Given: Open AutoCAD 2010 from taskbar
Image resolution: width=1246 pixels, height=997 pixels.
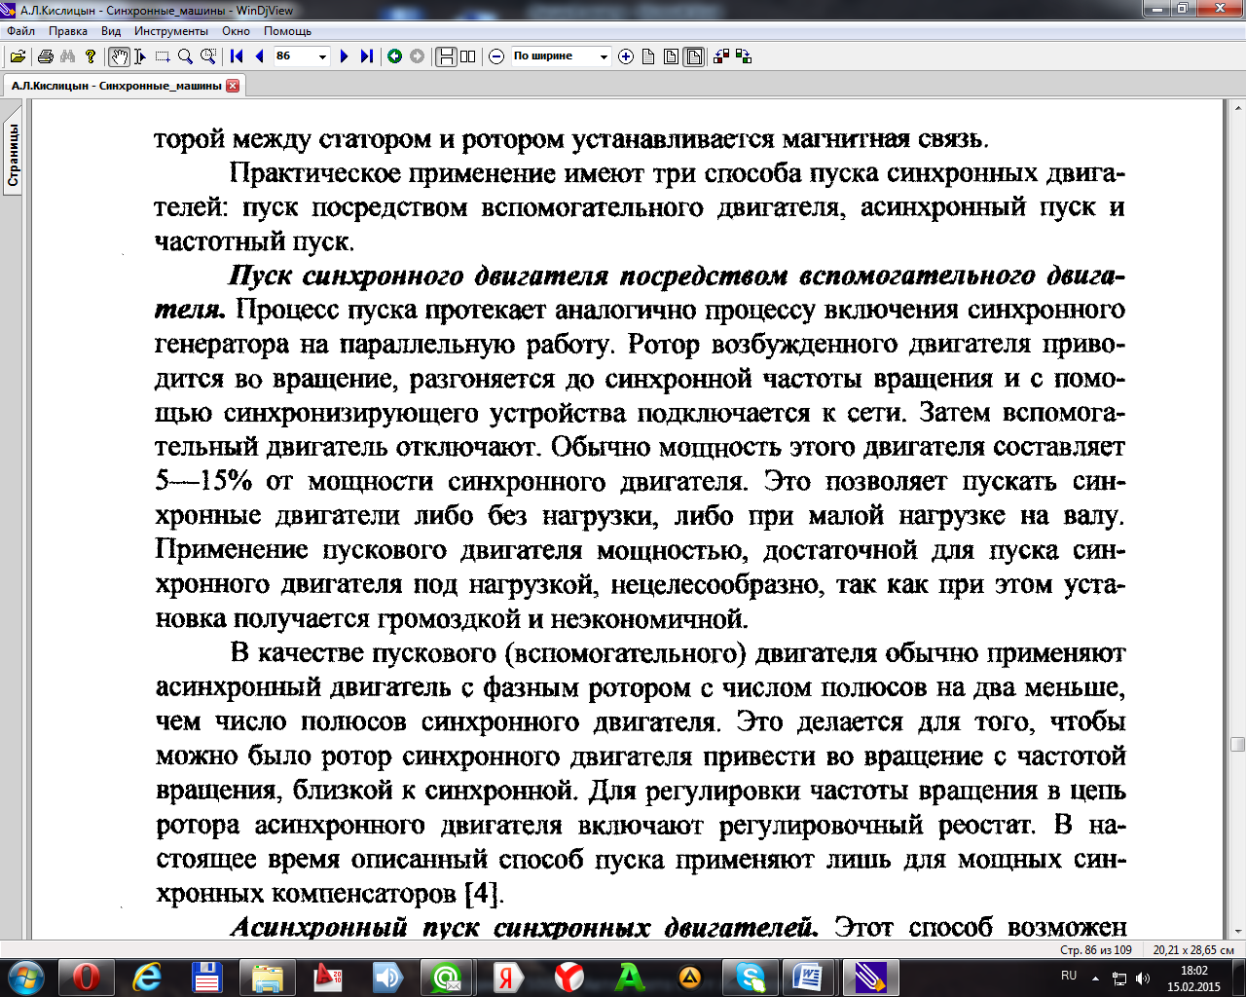Looking at the screenshot, I should coord(327,977).
